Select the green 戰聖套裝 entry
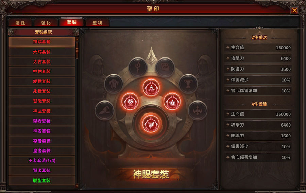The width and height of the screenshot is (306, 193). point(42,180)
